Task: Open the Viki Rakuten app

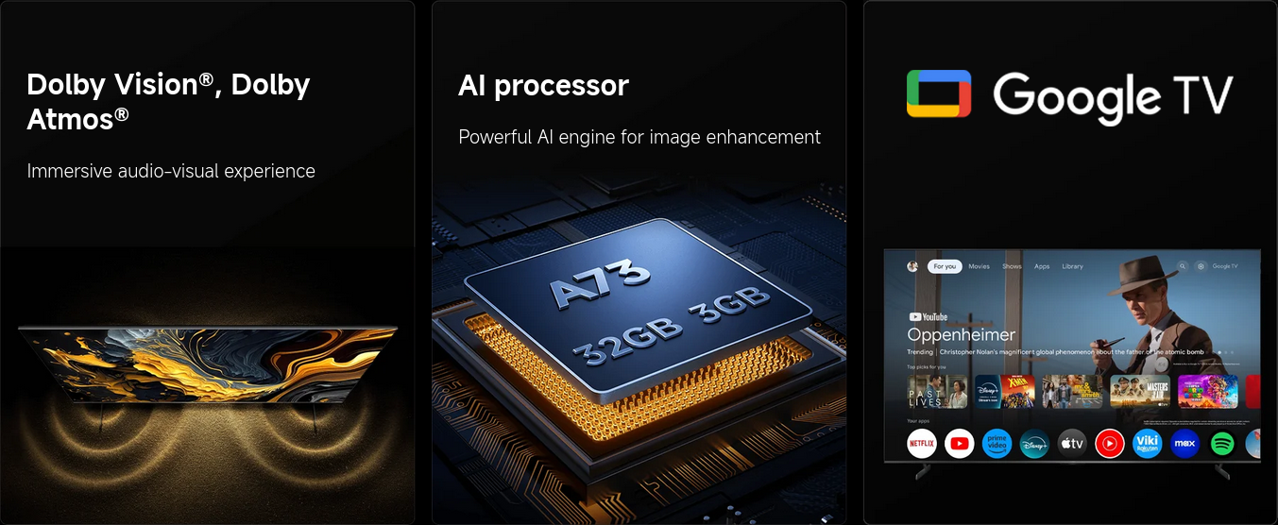Action: pyautogui.click(x=1147, y=443)
